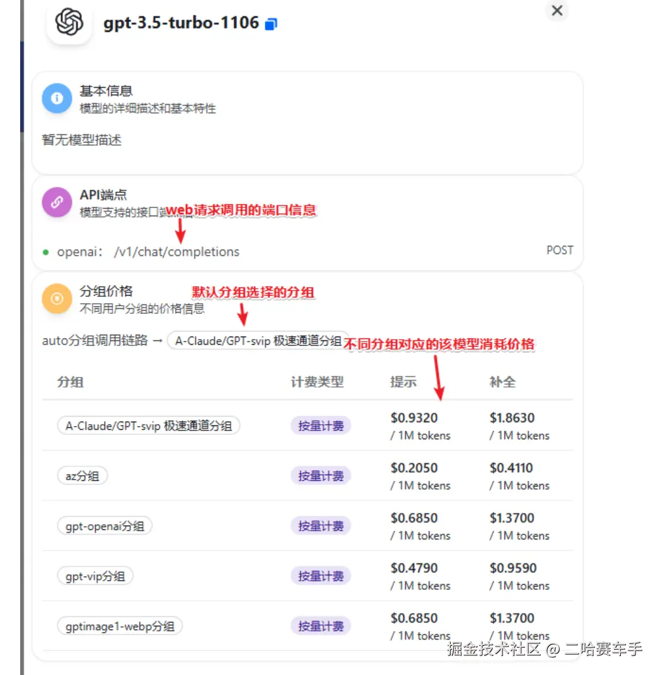Click the gpt-vip分组 group tag
The width and height of the screenshot is (660, 675).
(x=95, y=576)
